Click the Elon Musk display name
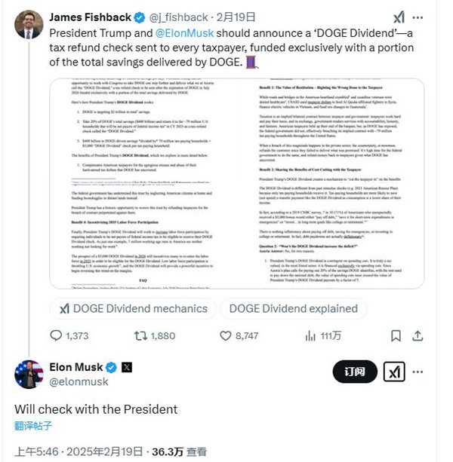This screenshot has width=453, height=462. coord(74,367)
